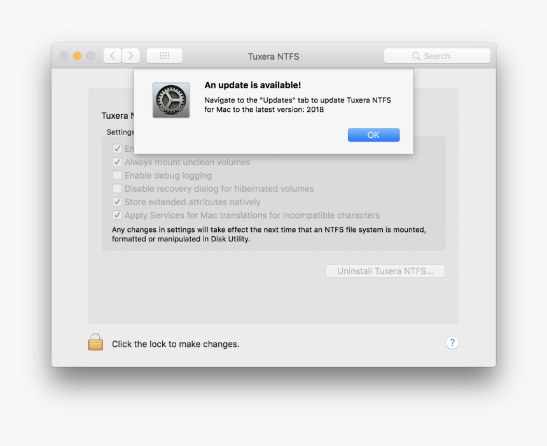Check Disable recovery dialog for hibernated volumes

tap(117, 189)
